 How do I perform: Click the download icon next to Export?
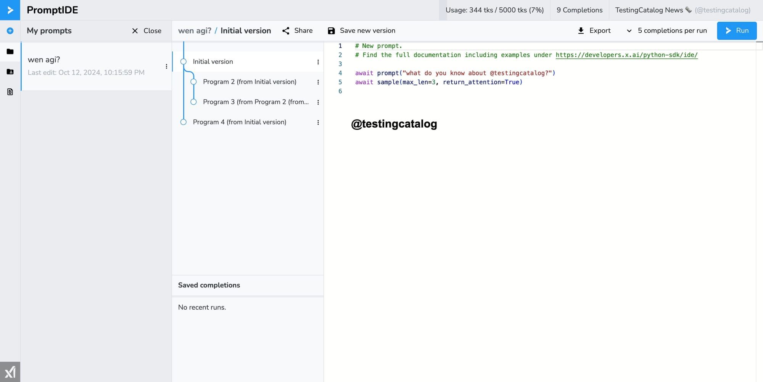pos(581,30)
